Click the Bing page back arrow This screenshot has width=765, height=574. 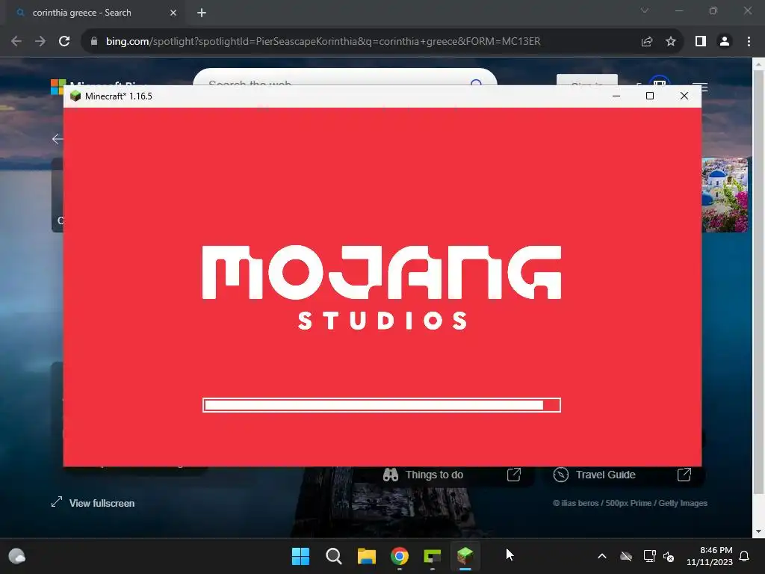(57, 139)
